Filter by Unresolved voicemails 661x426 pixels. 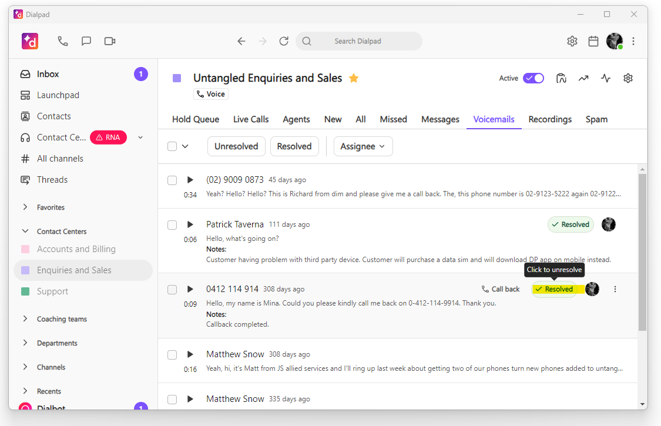click(x=236, y=146)
